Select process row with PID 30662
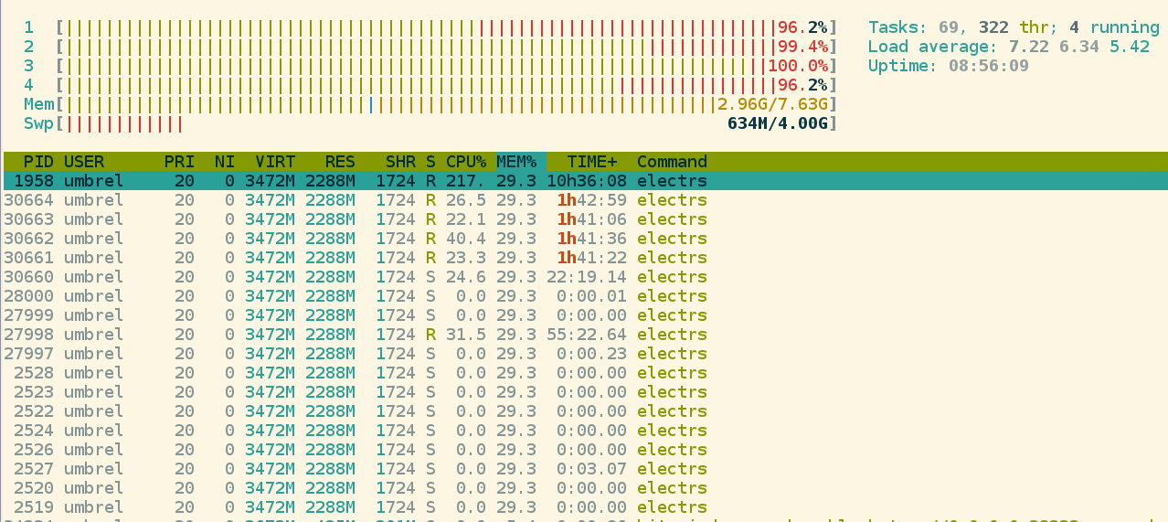Viewport: 1168px width, 522px height. click(585, 239)
